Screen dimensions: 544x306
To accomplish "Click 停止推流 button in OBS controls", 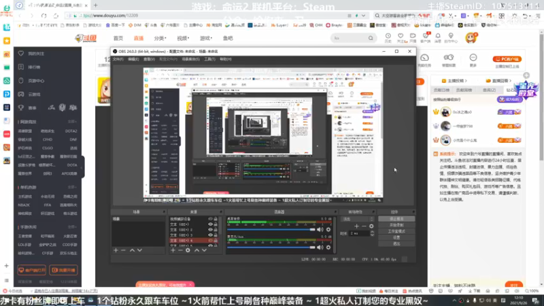I will 396,219.
